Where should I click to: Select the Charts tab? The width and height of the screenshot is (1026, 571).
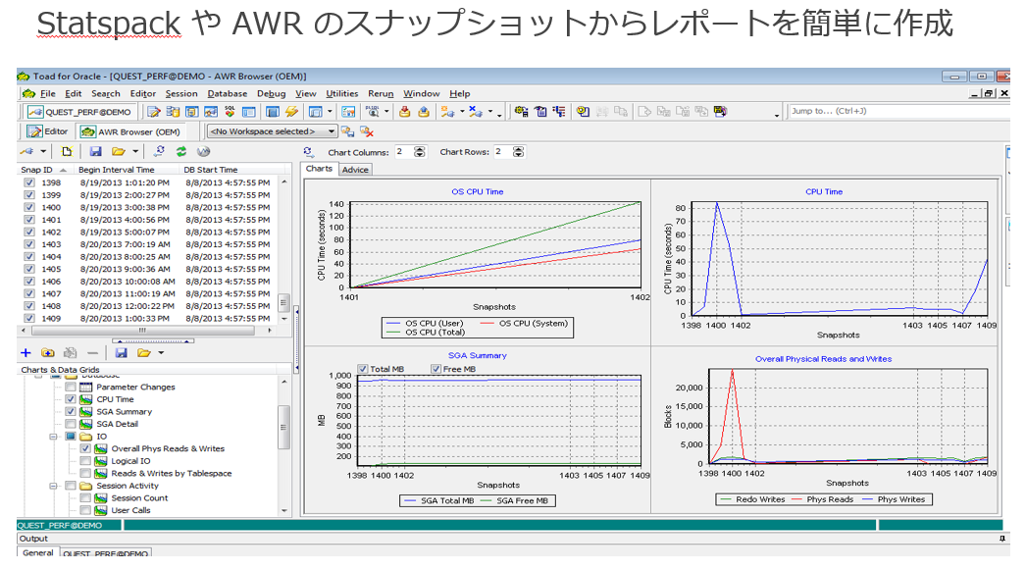click(320, 169)
